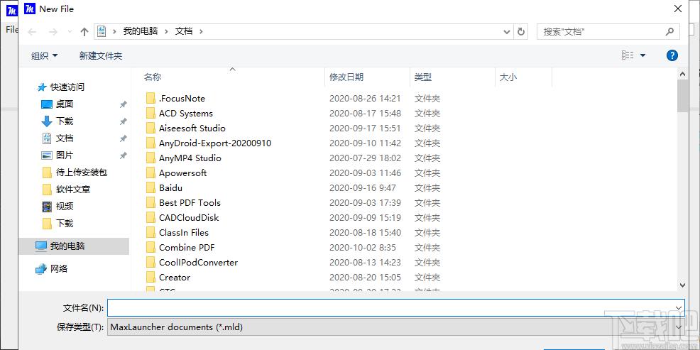Viewport: 700px width, 350px height.
Task: Go up one folder level
Action: coord(84,32)
